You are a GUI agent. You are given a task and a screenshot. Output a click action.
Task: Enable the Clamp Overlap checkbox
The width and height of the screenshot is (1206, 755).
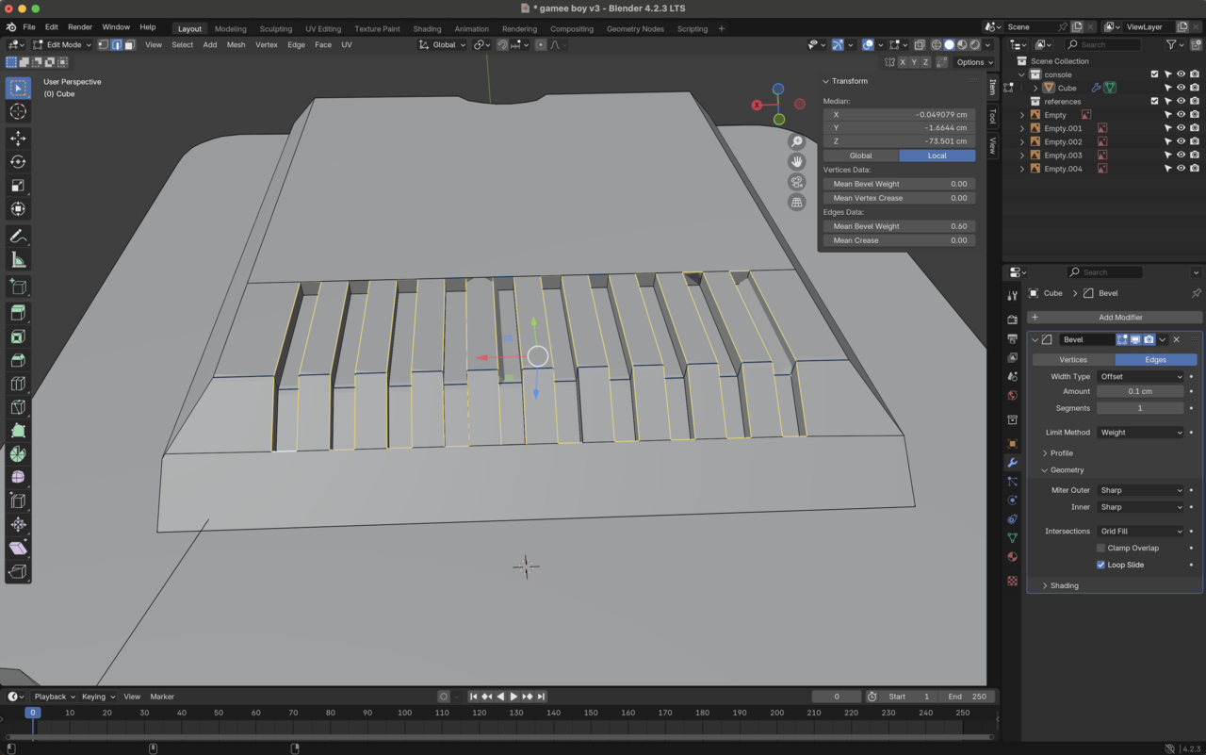pos(1100,548)
